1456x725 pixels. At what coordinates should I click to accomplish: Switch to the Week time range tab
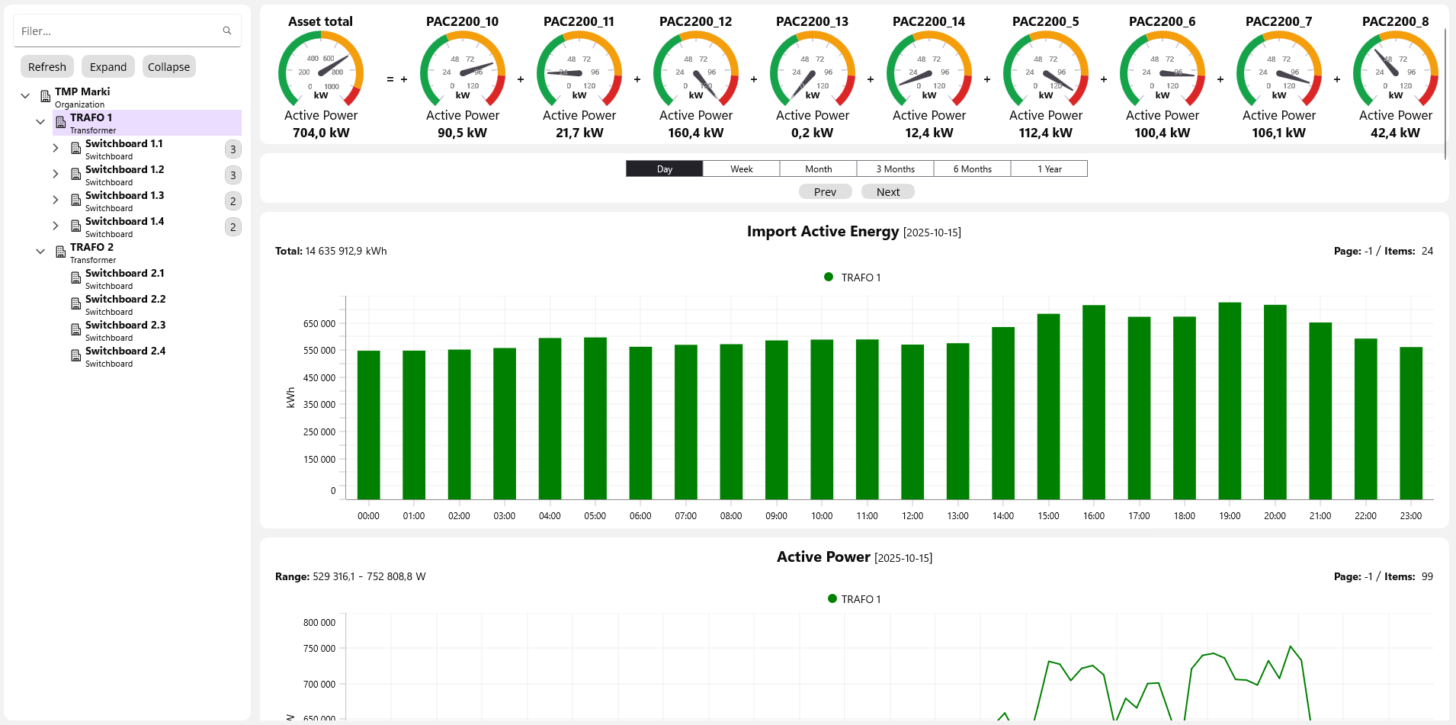[x=741, y=169]
